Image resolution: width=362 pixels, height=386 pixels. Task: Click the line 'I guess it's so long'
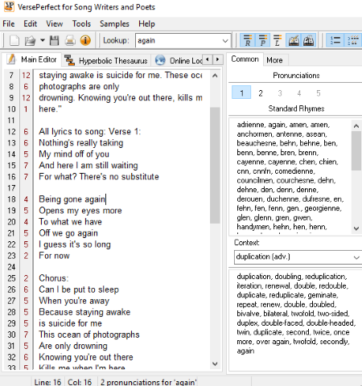point(75,244)
